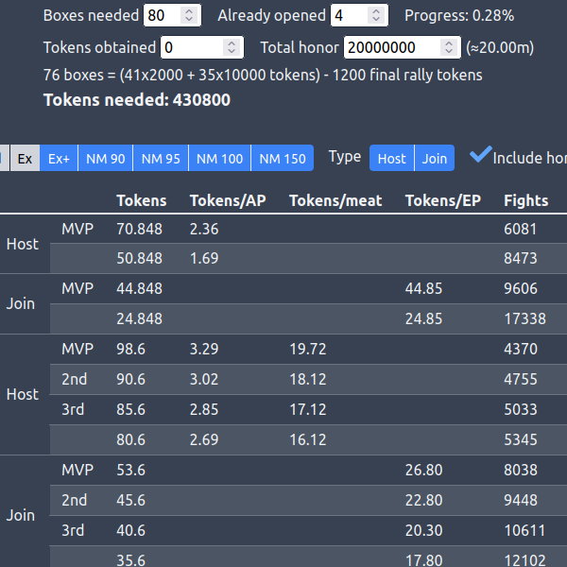Screen dimensions: 567x567
Task: Click the Tokens/AP column header
Action: (x=225, y=200)
